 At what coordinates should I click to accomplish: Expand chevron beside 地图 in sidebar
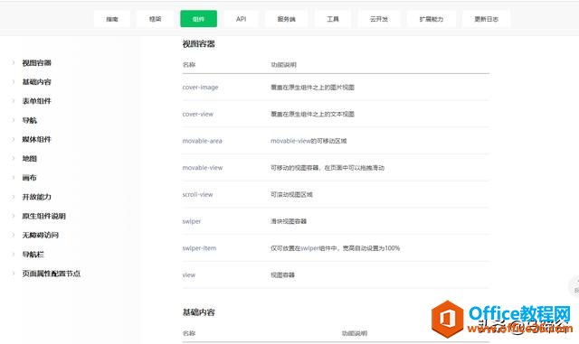tap(14, 159)
